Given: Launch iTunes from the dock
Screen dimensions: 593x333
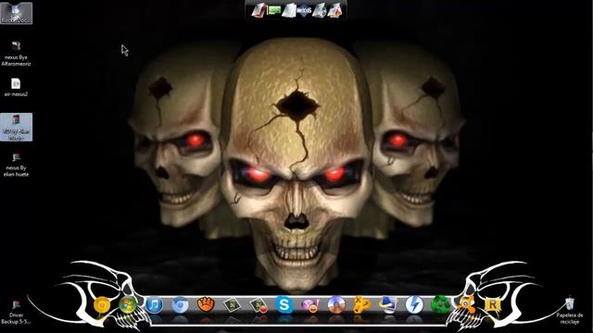Looking at the screenshot, I should click(x=154, y=304).
